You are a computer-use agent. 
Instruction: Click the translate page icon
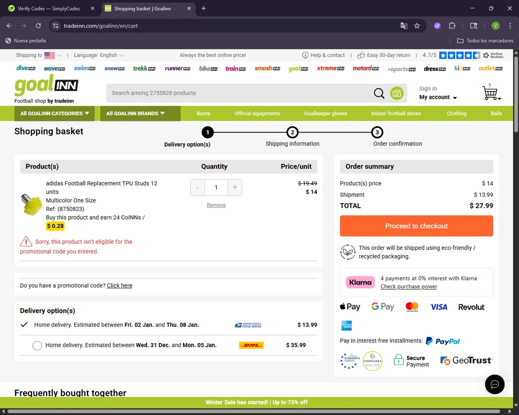[404, 26]
